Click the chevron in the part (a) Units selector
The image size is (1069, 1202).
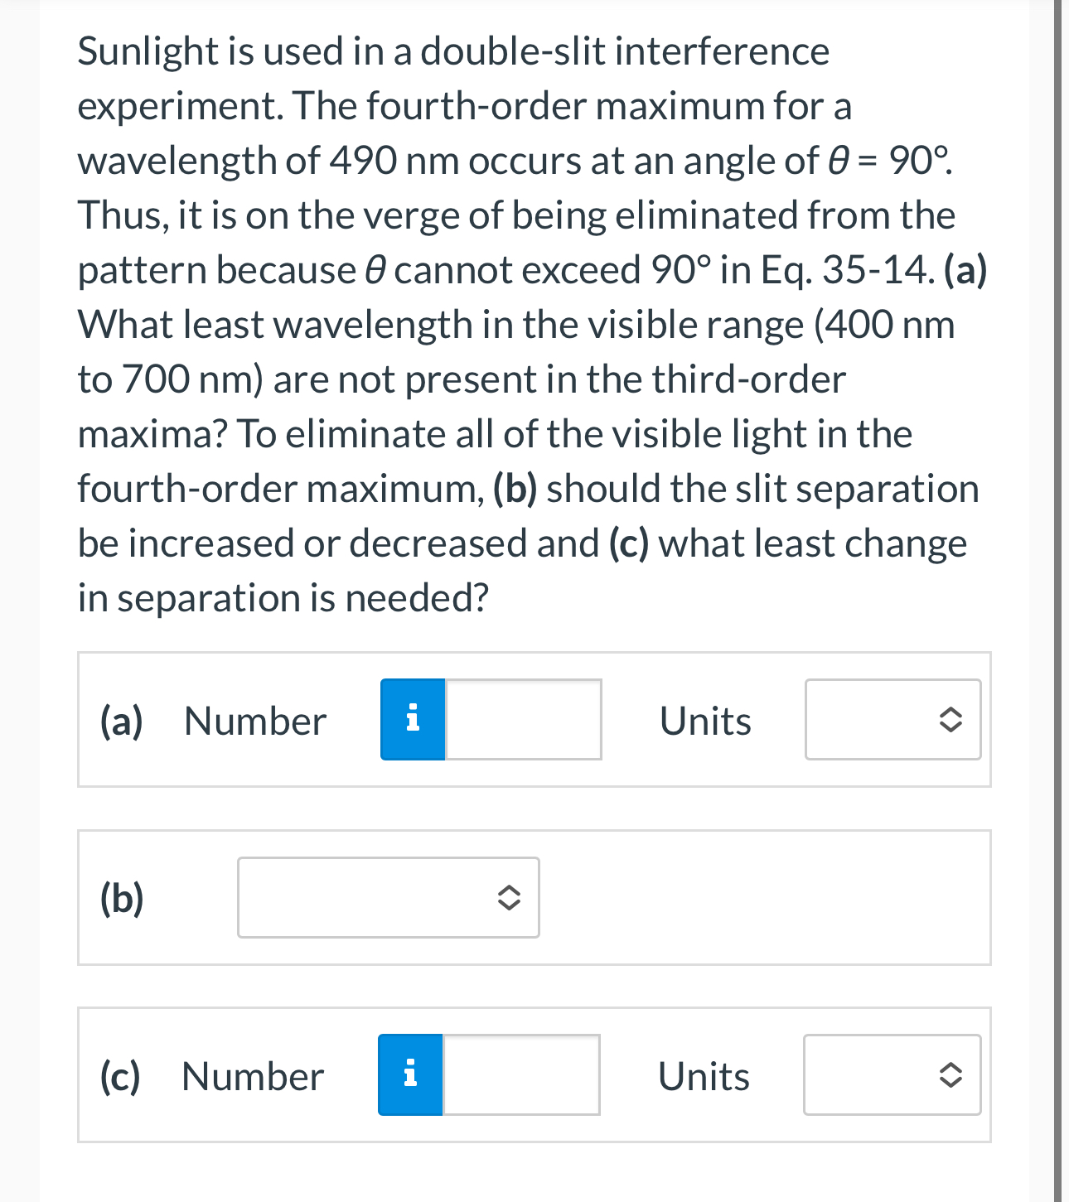coord(951,720)
